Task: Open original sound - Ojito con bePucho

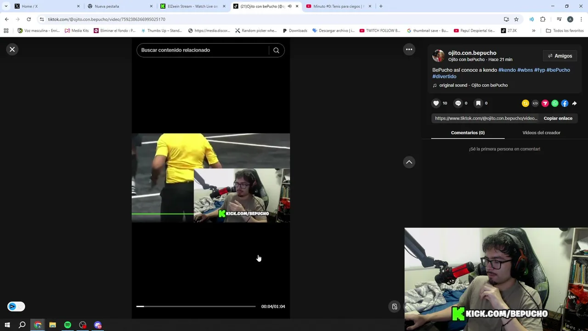Action: pyautogui.click(x=473, y=85)
